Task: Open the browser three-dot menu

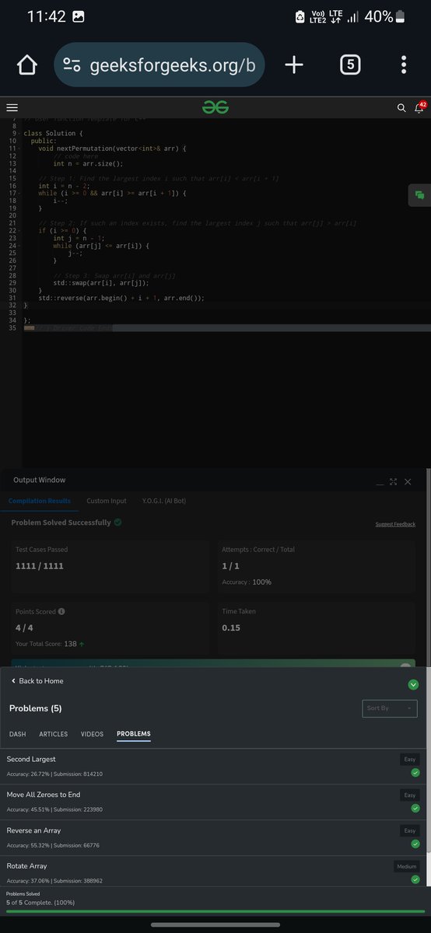Action: 404,65
